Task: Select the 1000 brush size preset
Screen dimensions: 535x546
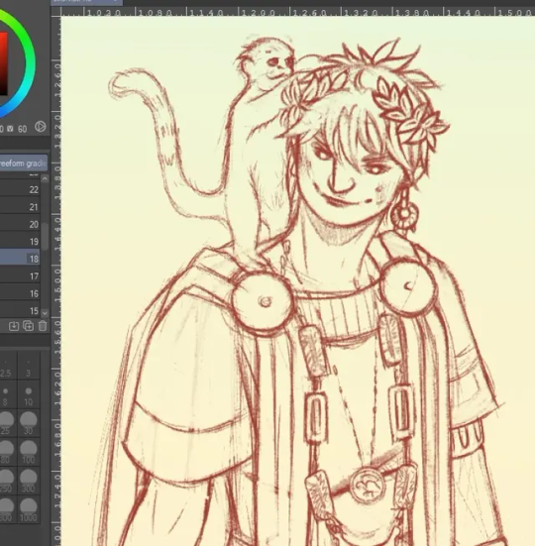Action: click(x=29, y=509)
